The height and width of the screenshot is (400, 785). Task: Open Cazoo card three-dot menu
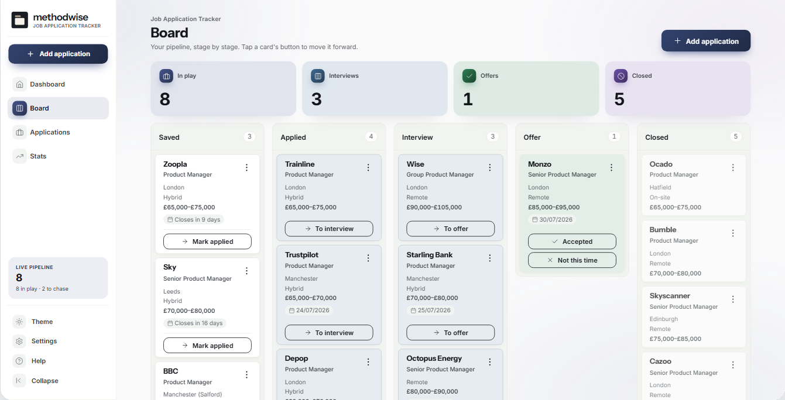click(x=733, y=365)
